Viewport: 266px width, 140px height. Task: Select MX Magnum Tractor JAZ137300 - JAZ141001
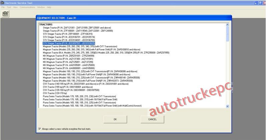68,59
